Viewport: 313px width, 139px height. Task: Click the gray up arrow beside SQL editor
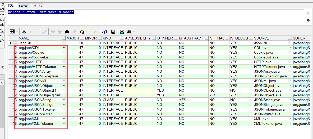point(308,13)
